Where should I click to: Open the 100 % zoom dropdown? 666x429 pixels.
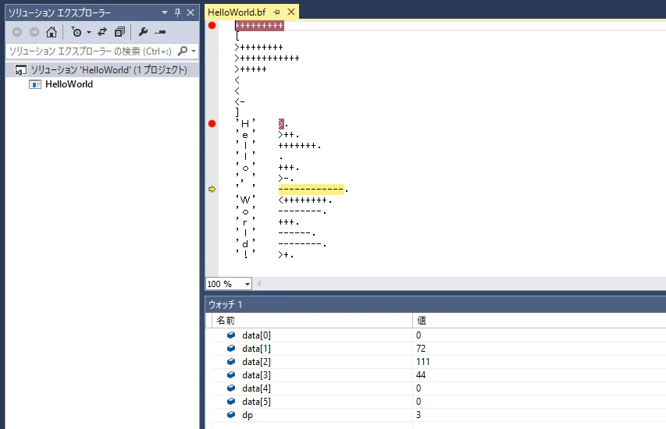pos(248,284)
